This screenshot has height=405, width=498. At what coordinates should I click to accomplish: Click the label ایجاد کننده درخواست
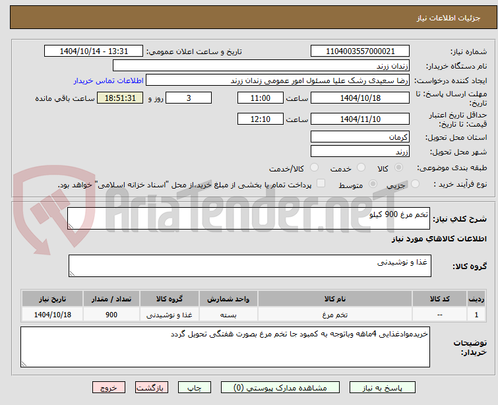coord(451,80)
